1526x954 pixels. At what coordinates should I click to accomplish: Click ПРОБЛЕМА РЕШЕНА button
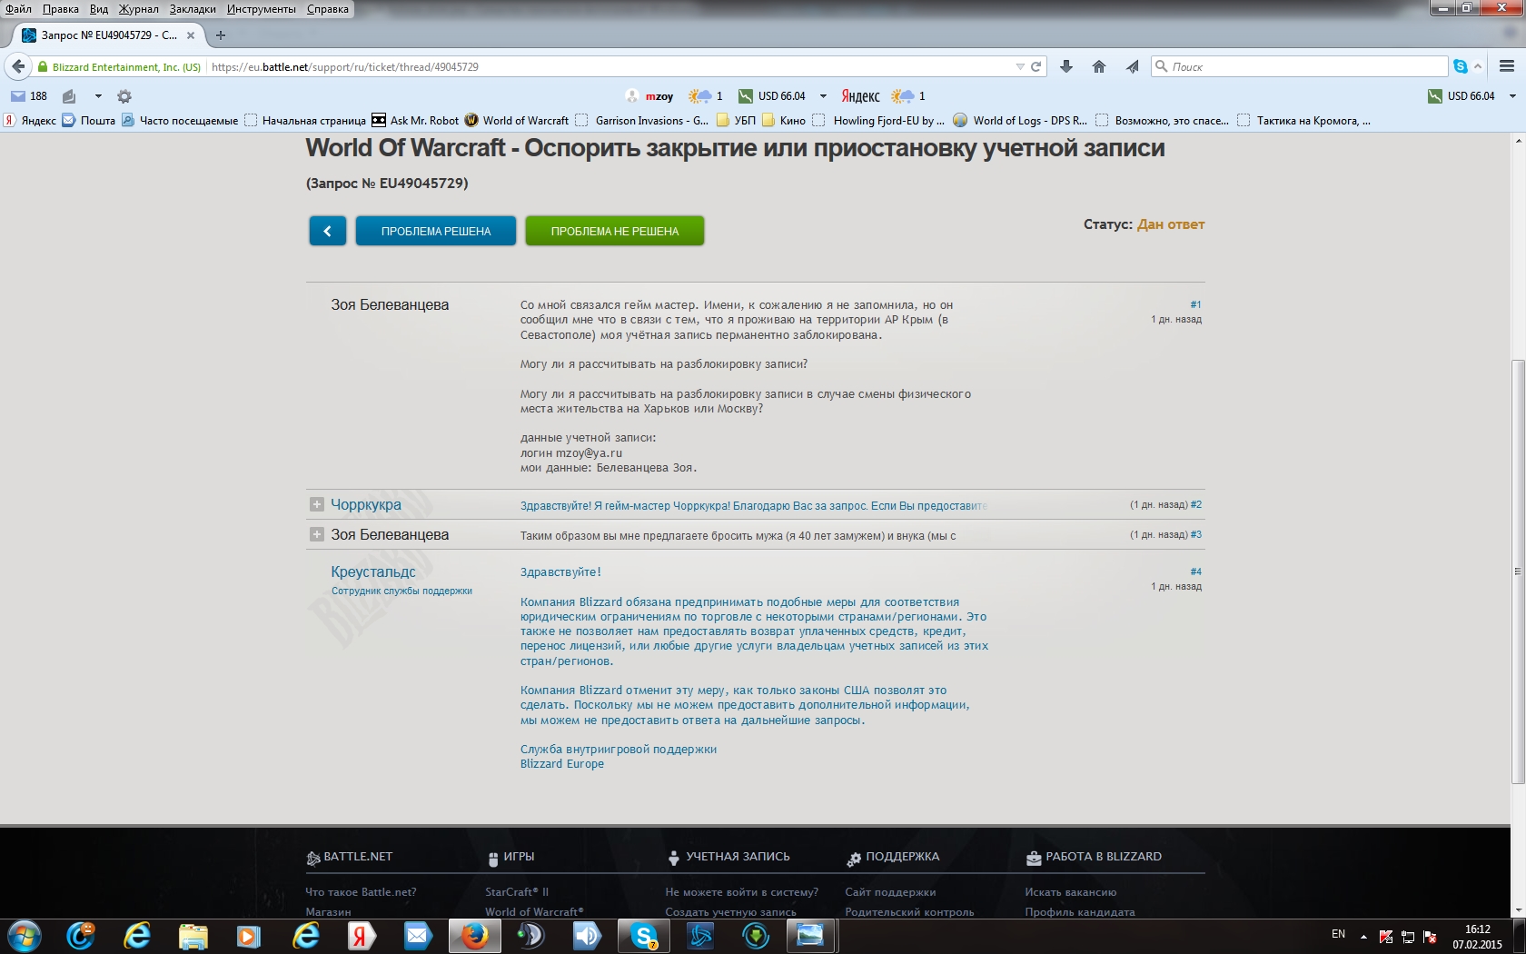[x=436, y=231]
